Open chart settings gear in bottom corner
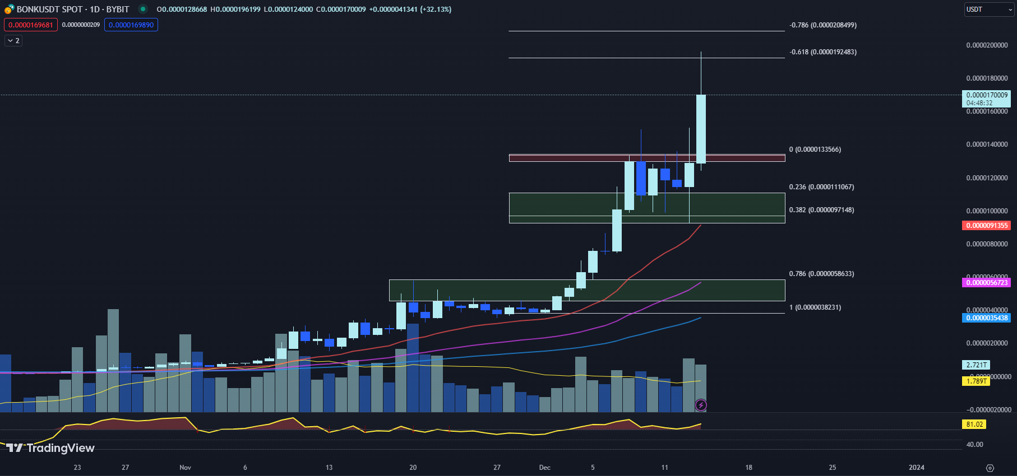The height and width of the screenshot is (476, 1017). tap(990, 468)
